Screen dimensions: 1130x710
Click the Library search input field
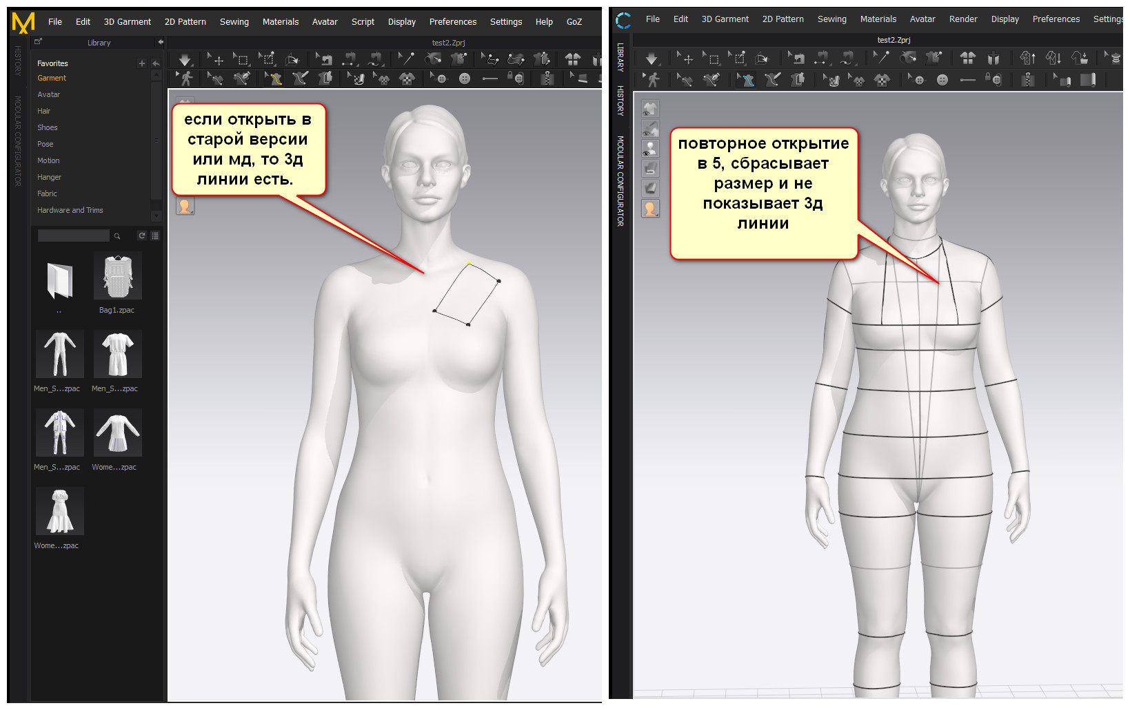74,236
